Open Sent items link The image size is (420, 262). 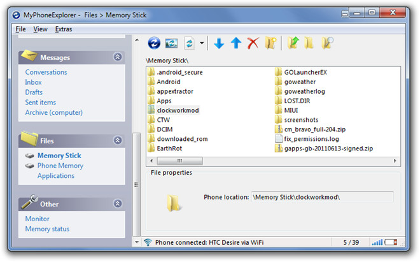[41, 102]
